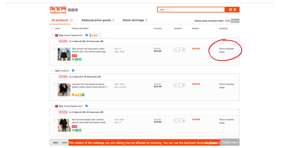Decrease quantity of the sunscreen sweater
Screen dimensions: 281x148
175,85
